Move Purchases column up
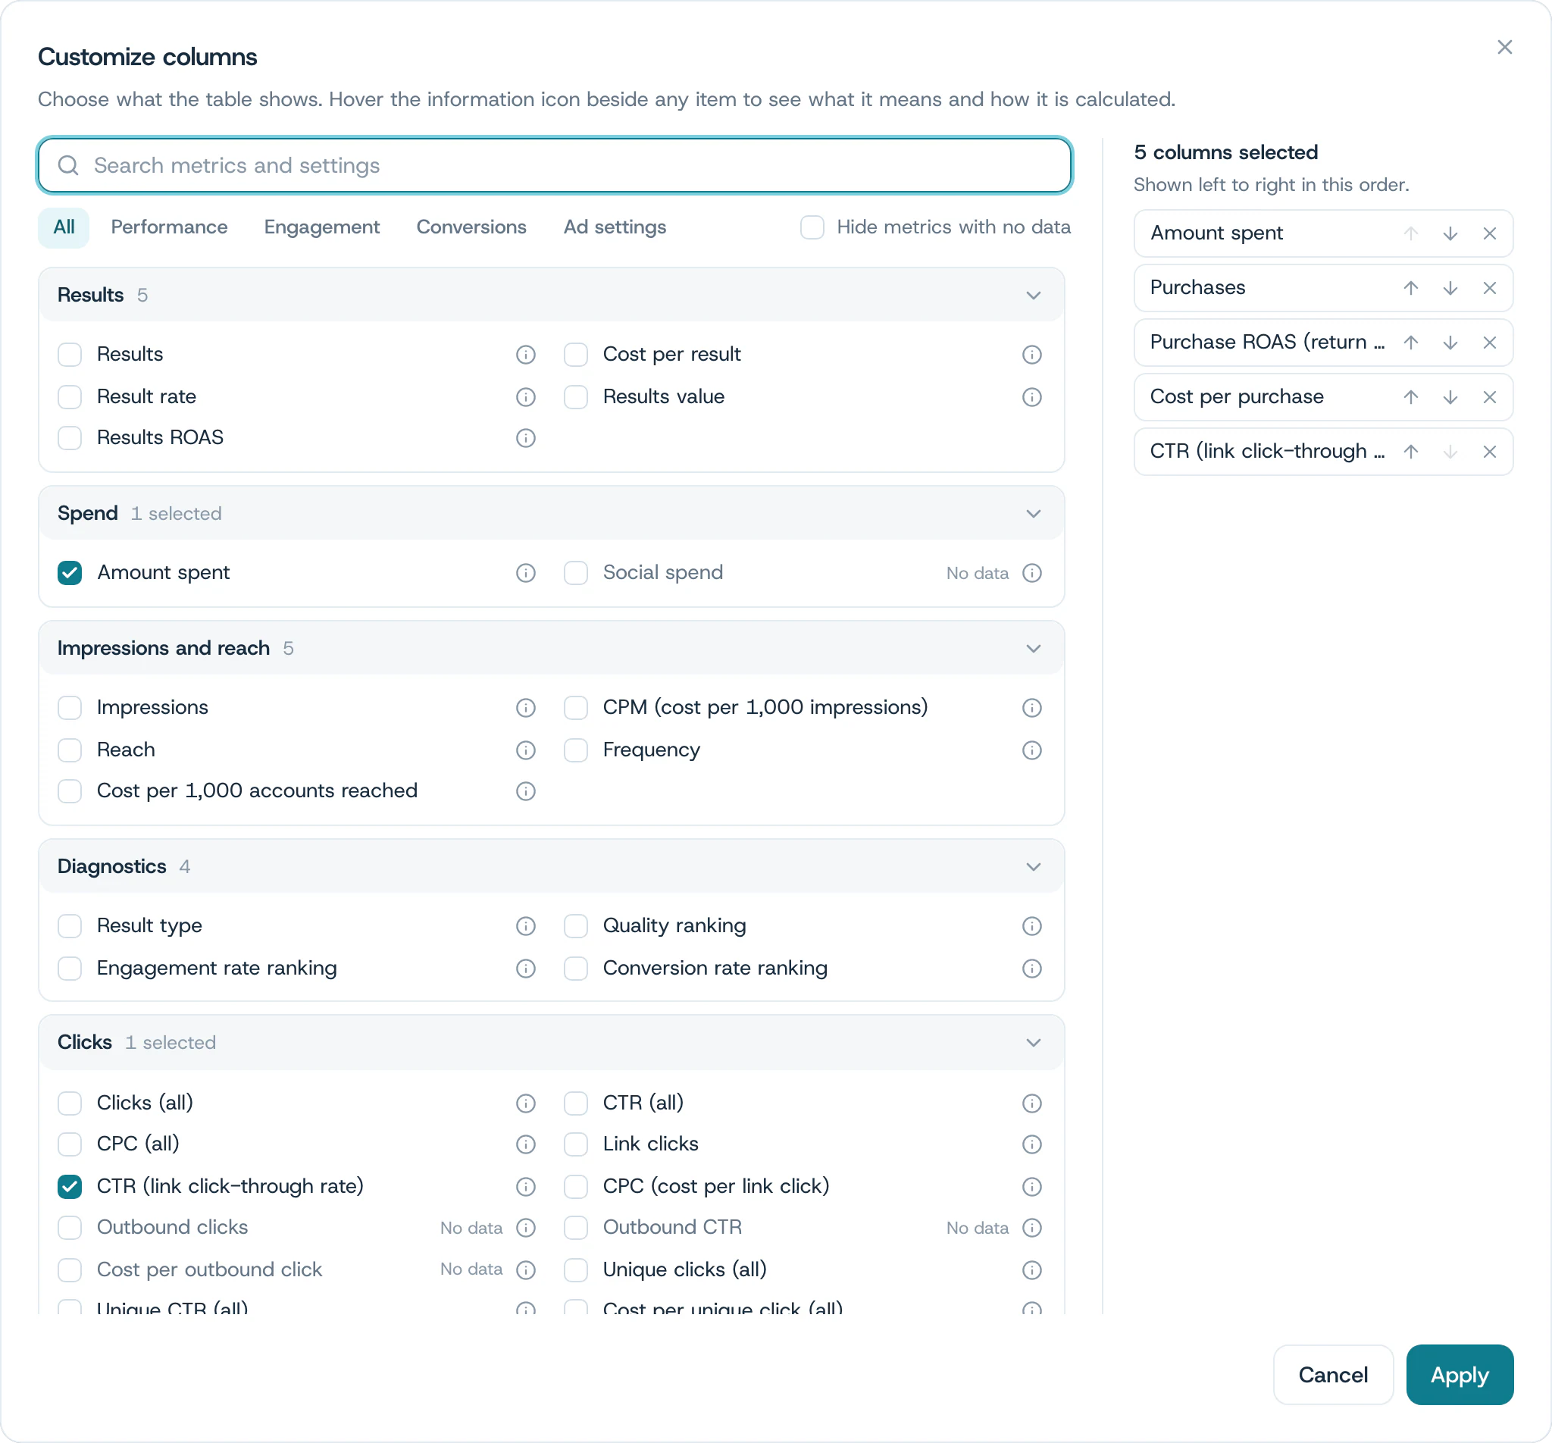The width and height of the screenshot is (1552, 1443). click(1410, 288)
